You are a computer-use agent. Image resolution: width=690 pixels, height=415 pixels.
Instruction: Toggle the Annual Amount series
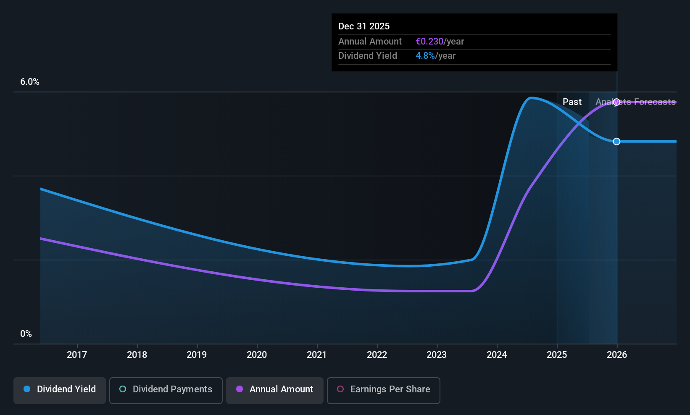click(275, 391)
